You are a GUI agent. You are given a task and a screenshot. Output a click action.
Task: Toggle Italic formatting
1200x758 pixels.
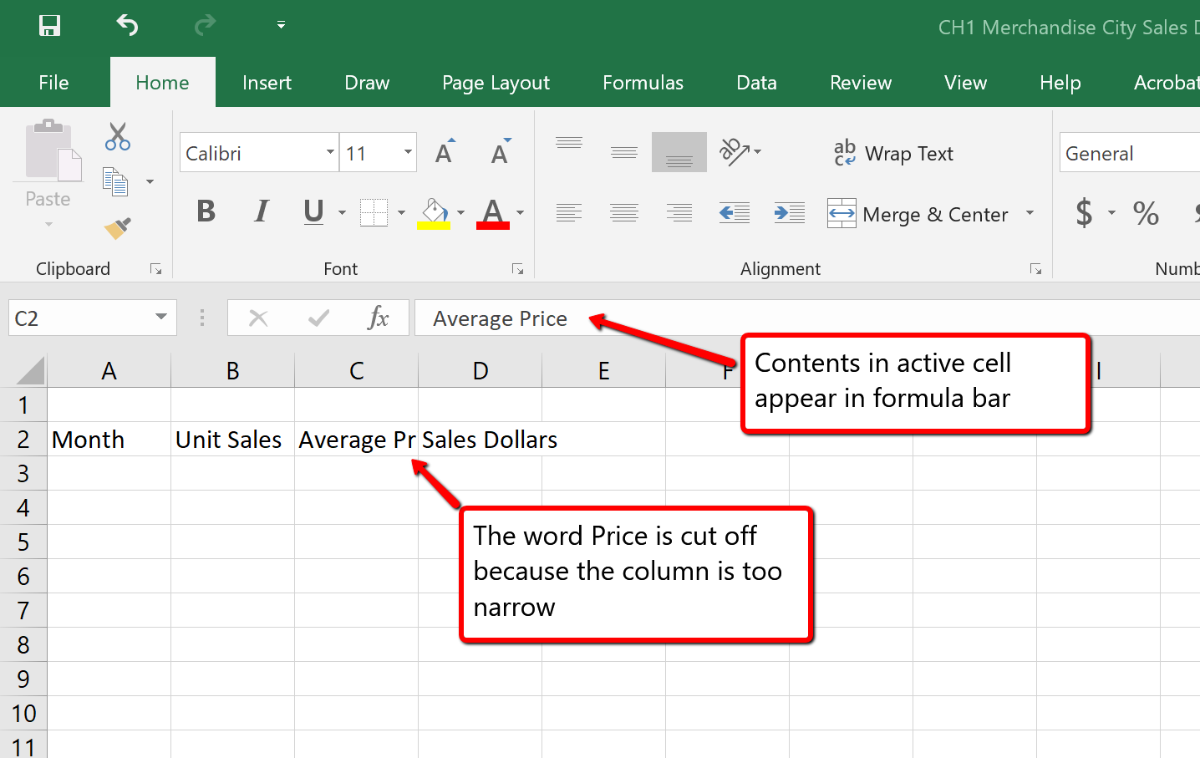(262, 211)
